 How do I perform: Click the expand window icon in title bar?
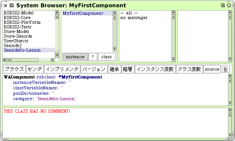coord(223,5)
